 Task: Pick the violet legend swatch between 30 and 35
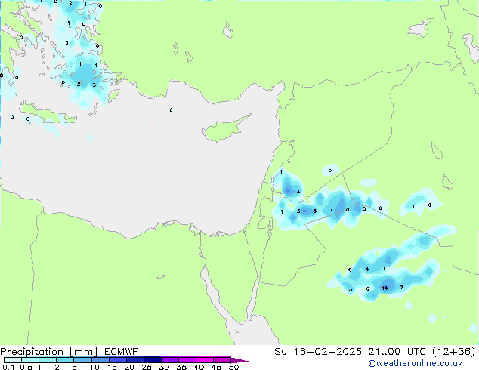click(x=169, y=360)
